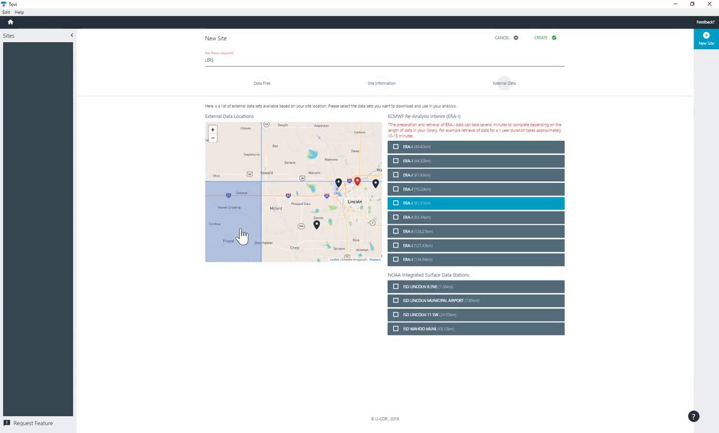Select the highlighted ERA-I 81.57km checkbox
Screen dimensions: 719x433
tap(396, 203)
